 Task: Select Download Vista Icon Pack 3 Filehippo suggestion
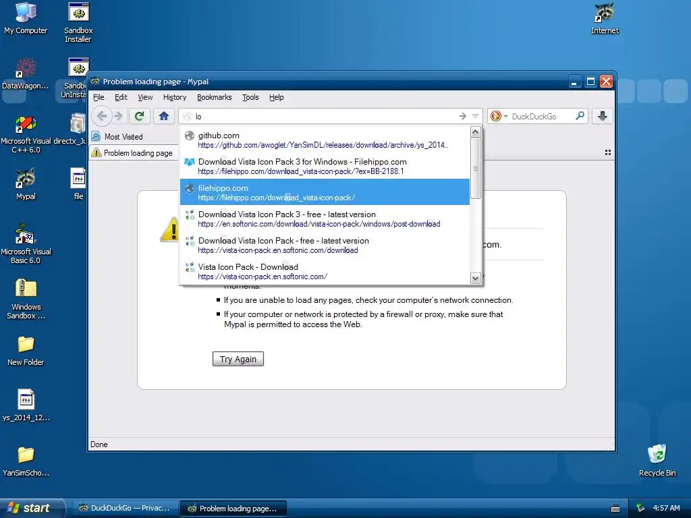coord(325,166)
